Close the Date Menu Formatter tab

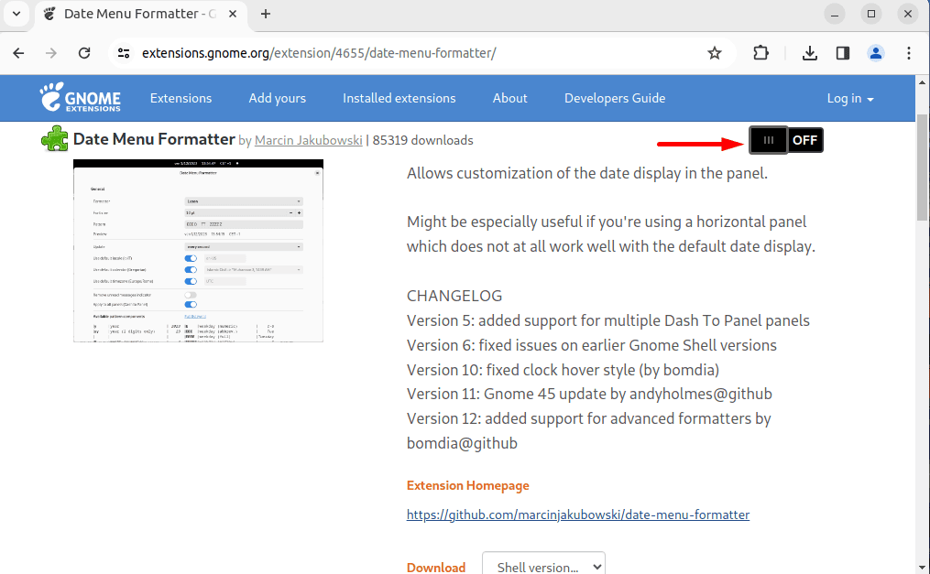[233, 14]
